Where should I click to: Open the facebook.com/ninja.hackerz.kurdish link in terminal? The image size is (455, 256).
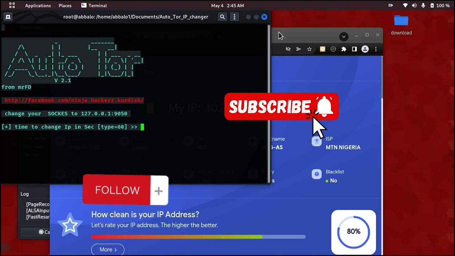coord(74,100)
